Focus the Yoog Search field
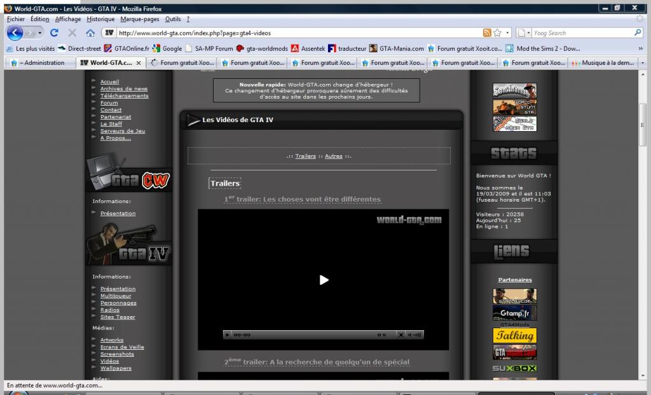Screen dimensions: 651x395 coord(582,33)
